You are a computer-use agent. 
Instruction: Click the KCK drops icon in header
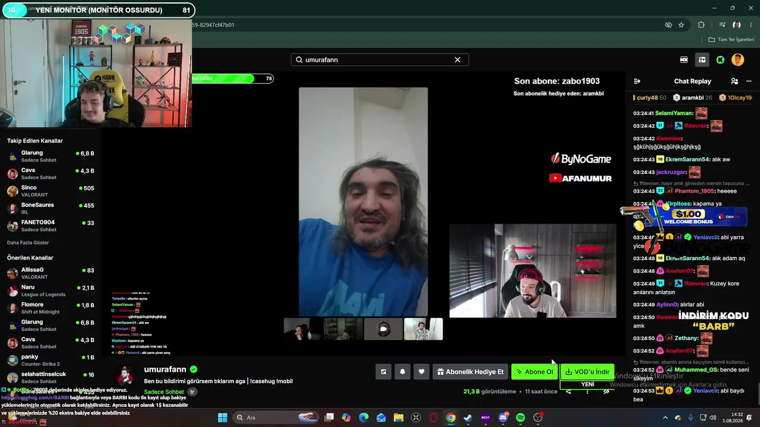click(684, 60)
